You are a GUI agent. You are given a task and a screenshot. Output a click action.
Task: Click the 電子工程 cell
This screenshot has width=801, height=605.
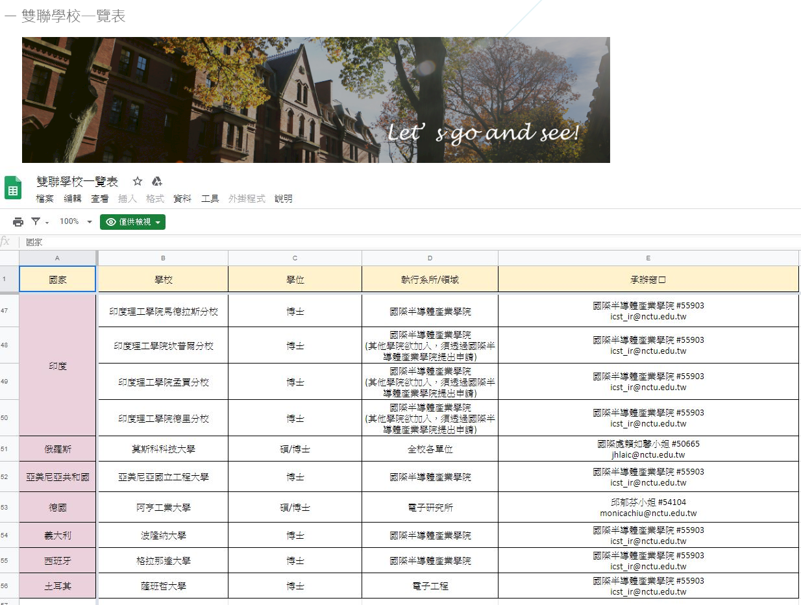(x=430, y=586)
